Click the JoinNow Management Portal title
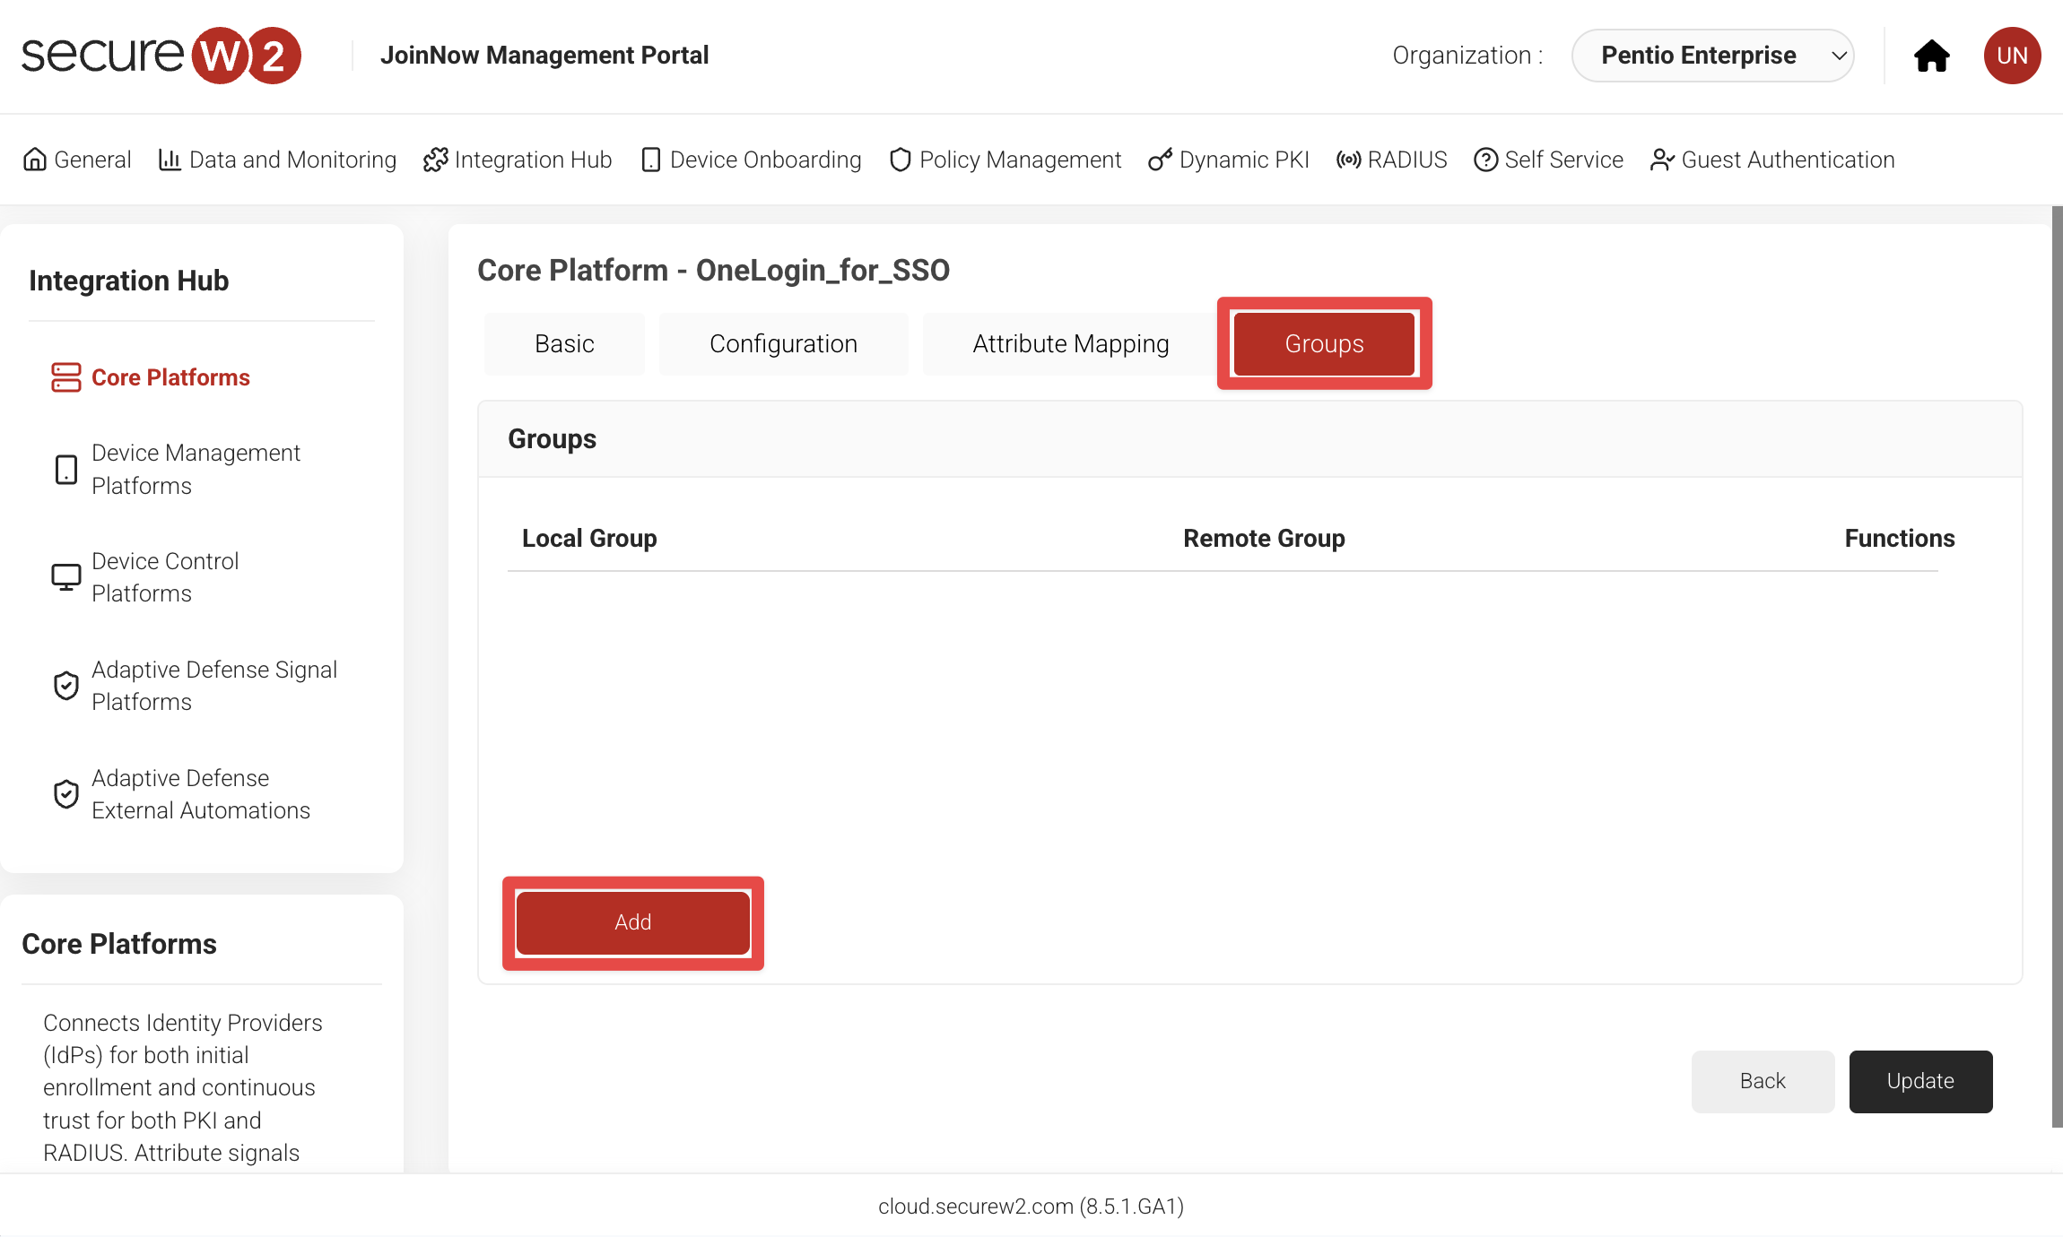This screenshot has height=1237, width=2063. coord(544,56)
